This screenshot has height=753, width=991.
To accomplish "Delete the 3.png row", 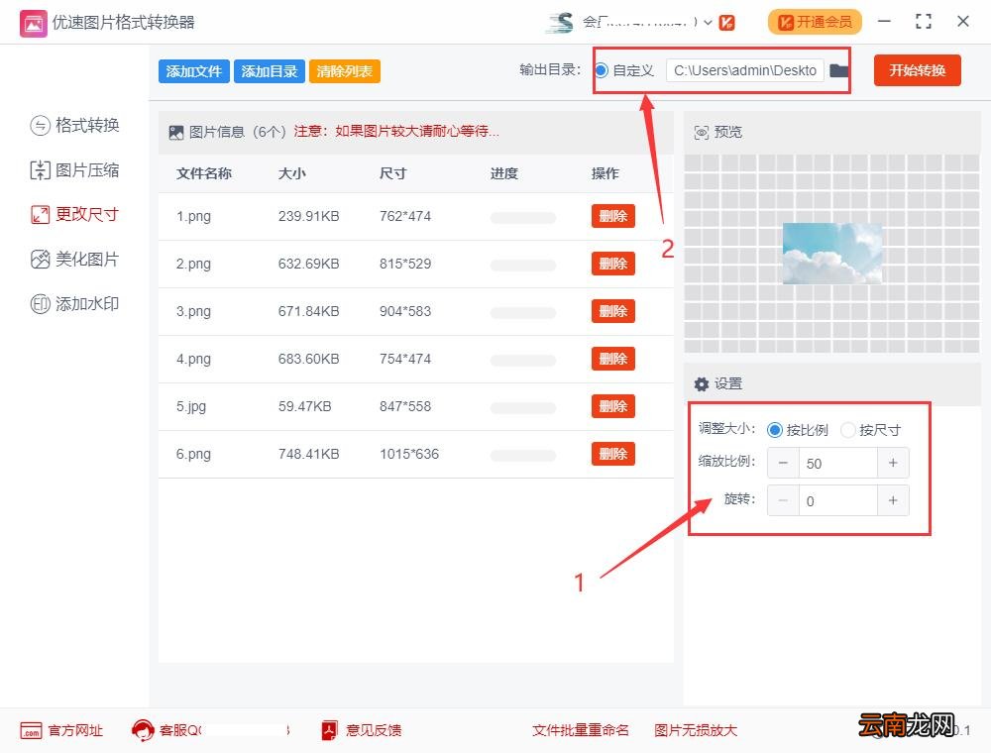I will (613, 311).
